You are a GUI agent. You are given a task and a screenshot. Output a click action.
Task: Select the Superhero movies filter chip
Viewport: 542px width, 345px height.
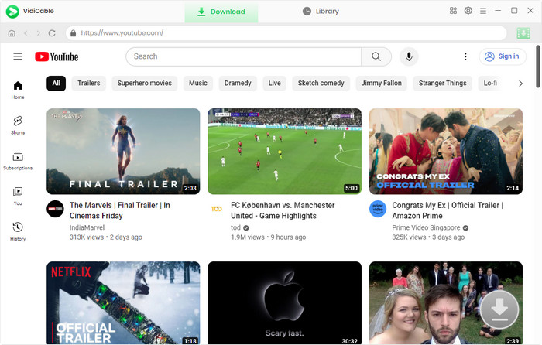(x=145, y=83)
